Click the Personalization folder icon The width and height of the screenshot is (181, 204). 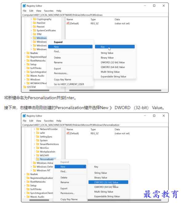click(38, 159)
